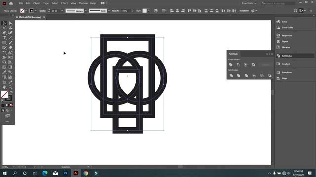Viewport: 316px width, 177px height.
Task: Click Vertical Align Top icon
Action: click(189, 11)
